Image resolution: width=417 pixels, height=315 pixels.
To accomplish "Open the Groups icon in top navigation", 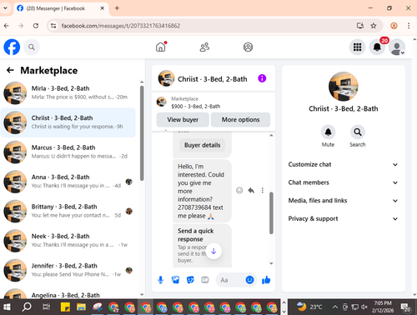I will pyautogui.click(x=248, y=47).
